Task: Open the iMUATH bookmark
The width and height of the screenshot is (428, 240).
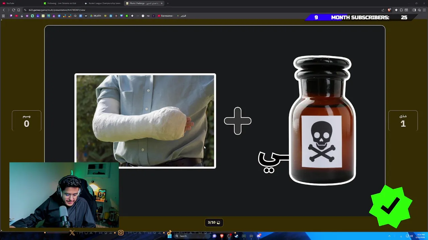Action: [x=96, y=16]
